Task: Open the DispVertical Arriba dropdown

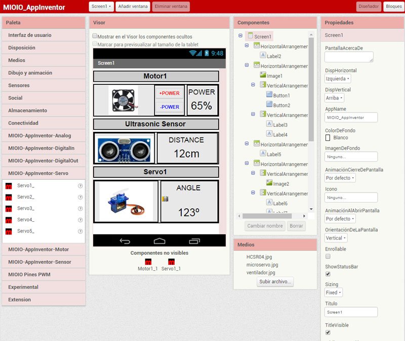Action: (334, 98)
